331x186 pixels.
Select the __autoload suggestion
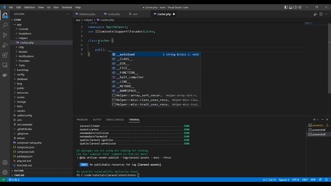[156, 54]
